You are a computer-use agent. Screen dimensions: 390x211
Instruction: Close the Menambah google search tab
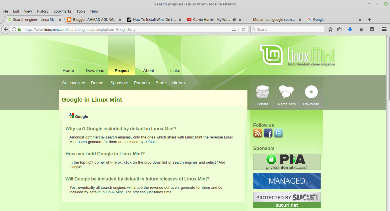(300, 20)
